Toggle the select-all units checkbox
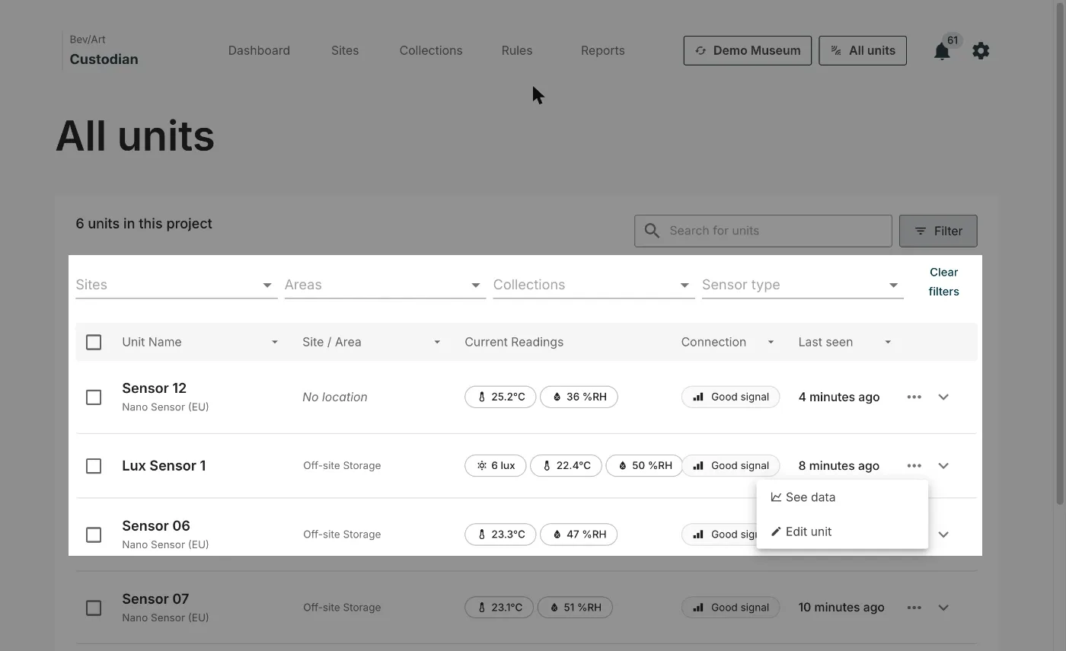Viewport: 1066px width, 651px height. click(x=94, y=342)
